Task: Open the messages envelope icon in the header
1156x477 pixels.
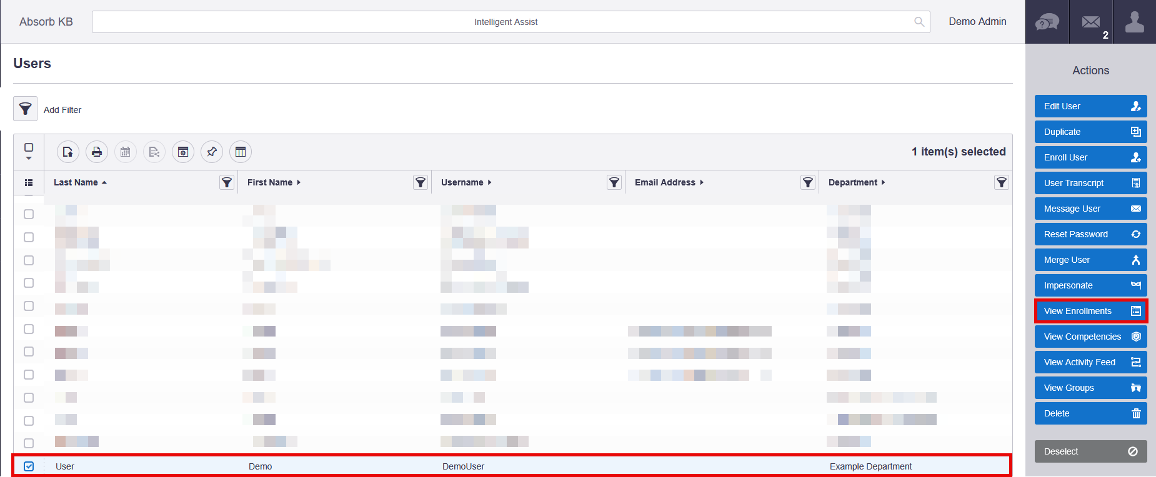Action: click(x=1091, y=22)
